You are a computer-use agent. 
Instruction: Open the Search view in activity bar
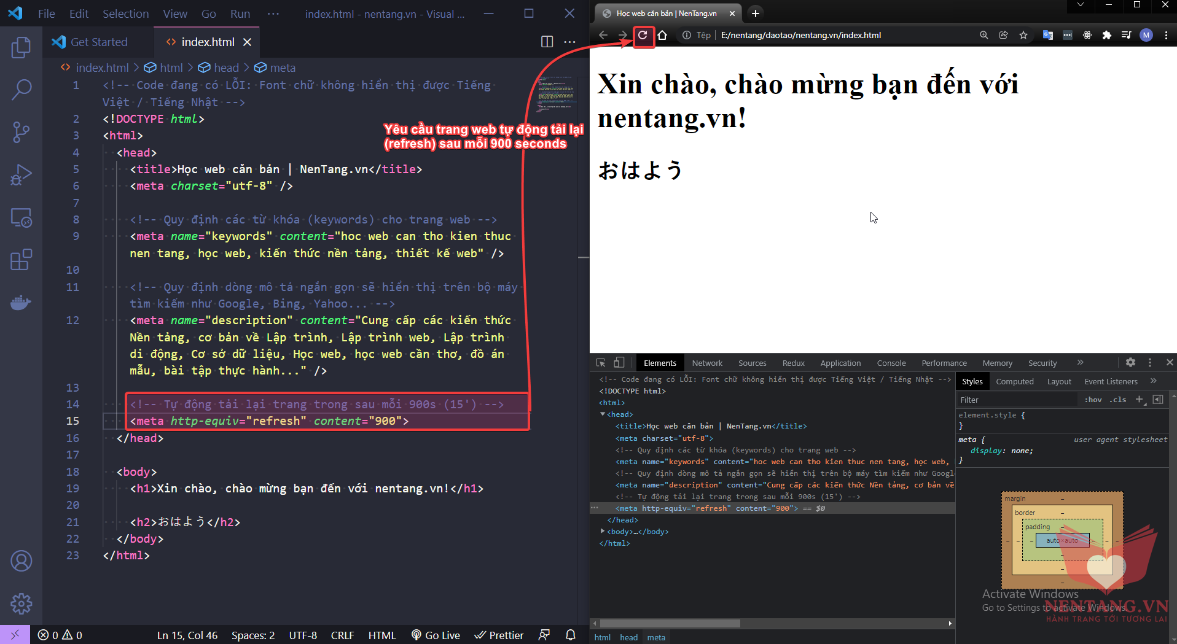[x=21, y=90]
